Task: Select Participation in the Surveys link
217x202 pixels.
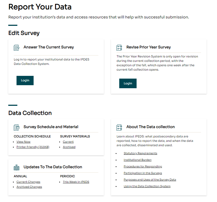Action: click(143, 173)
